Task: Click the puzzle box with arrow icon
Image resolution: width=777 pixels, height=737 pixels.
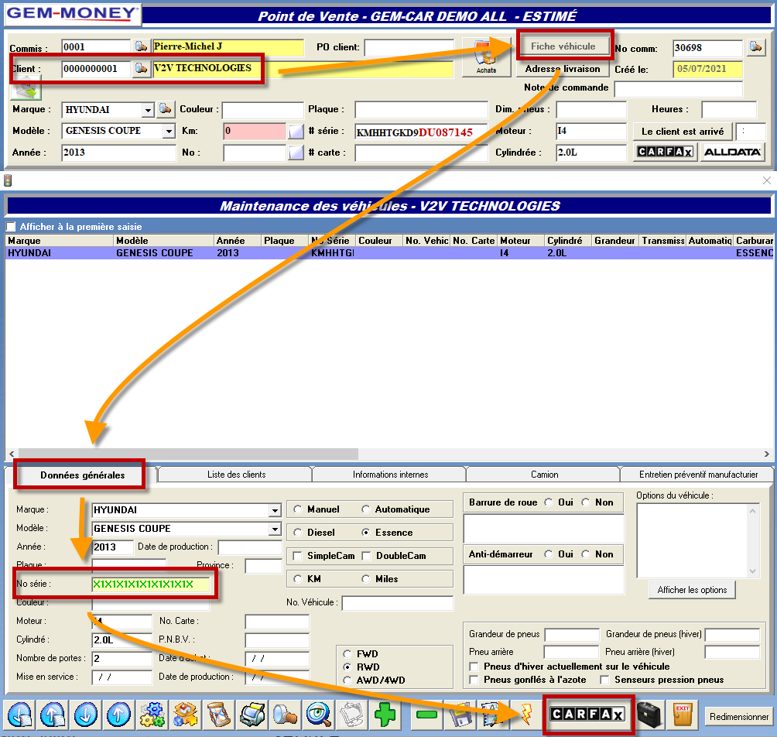Action: (185, 715)
